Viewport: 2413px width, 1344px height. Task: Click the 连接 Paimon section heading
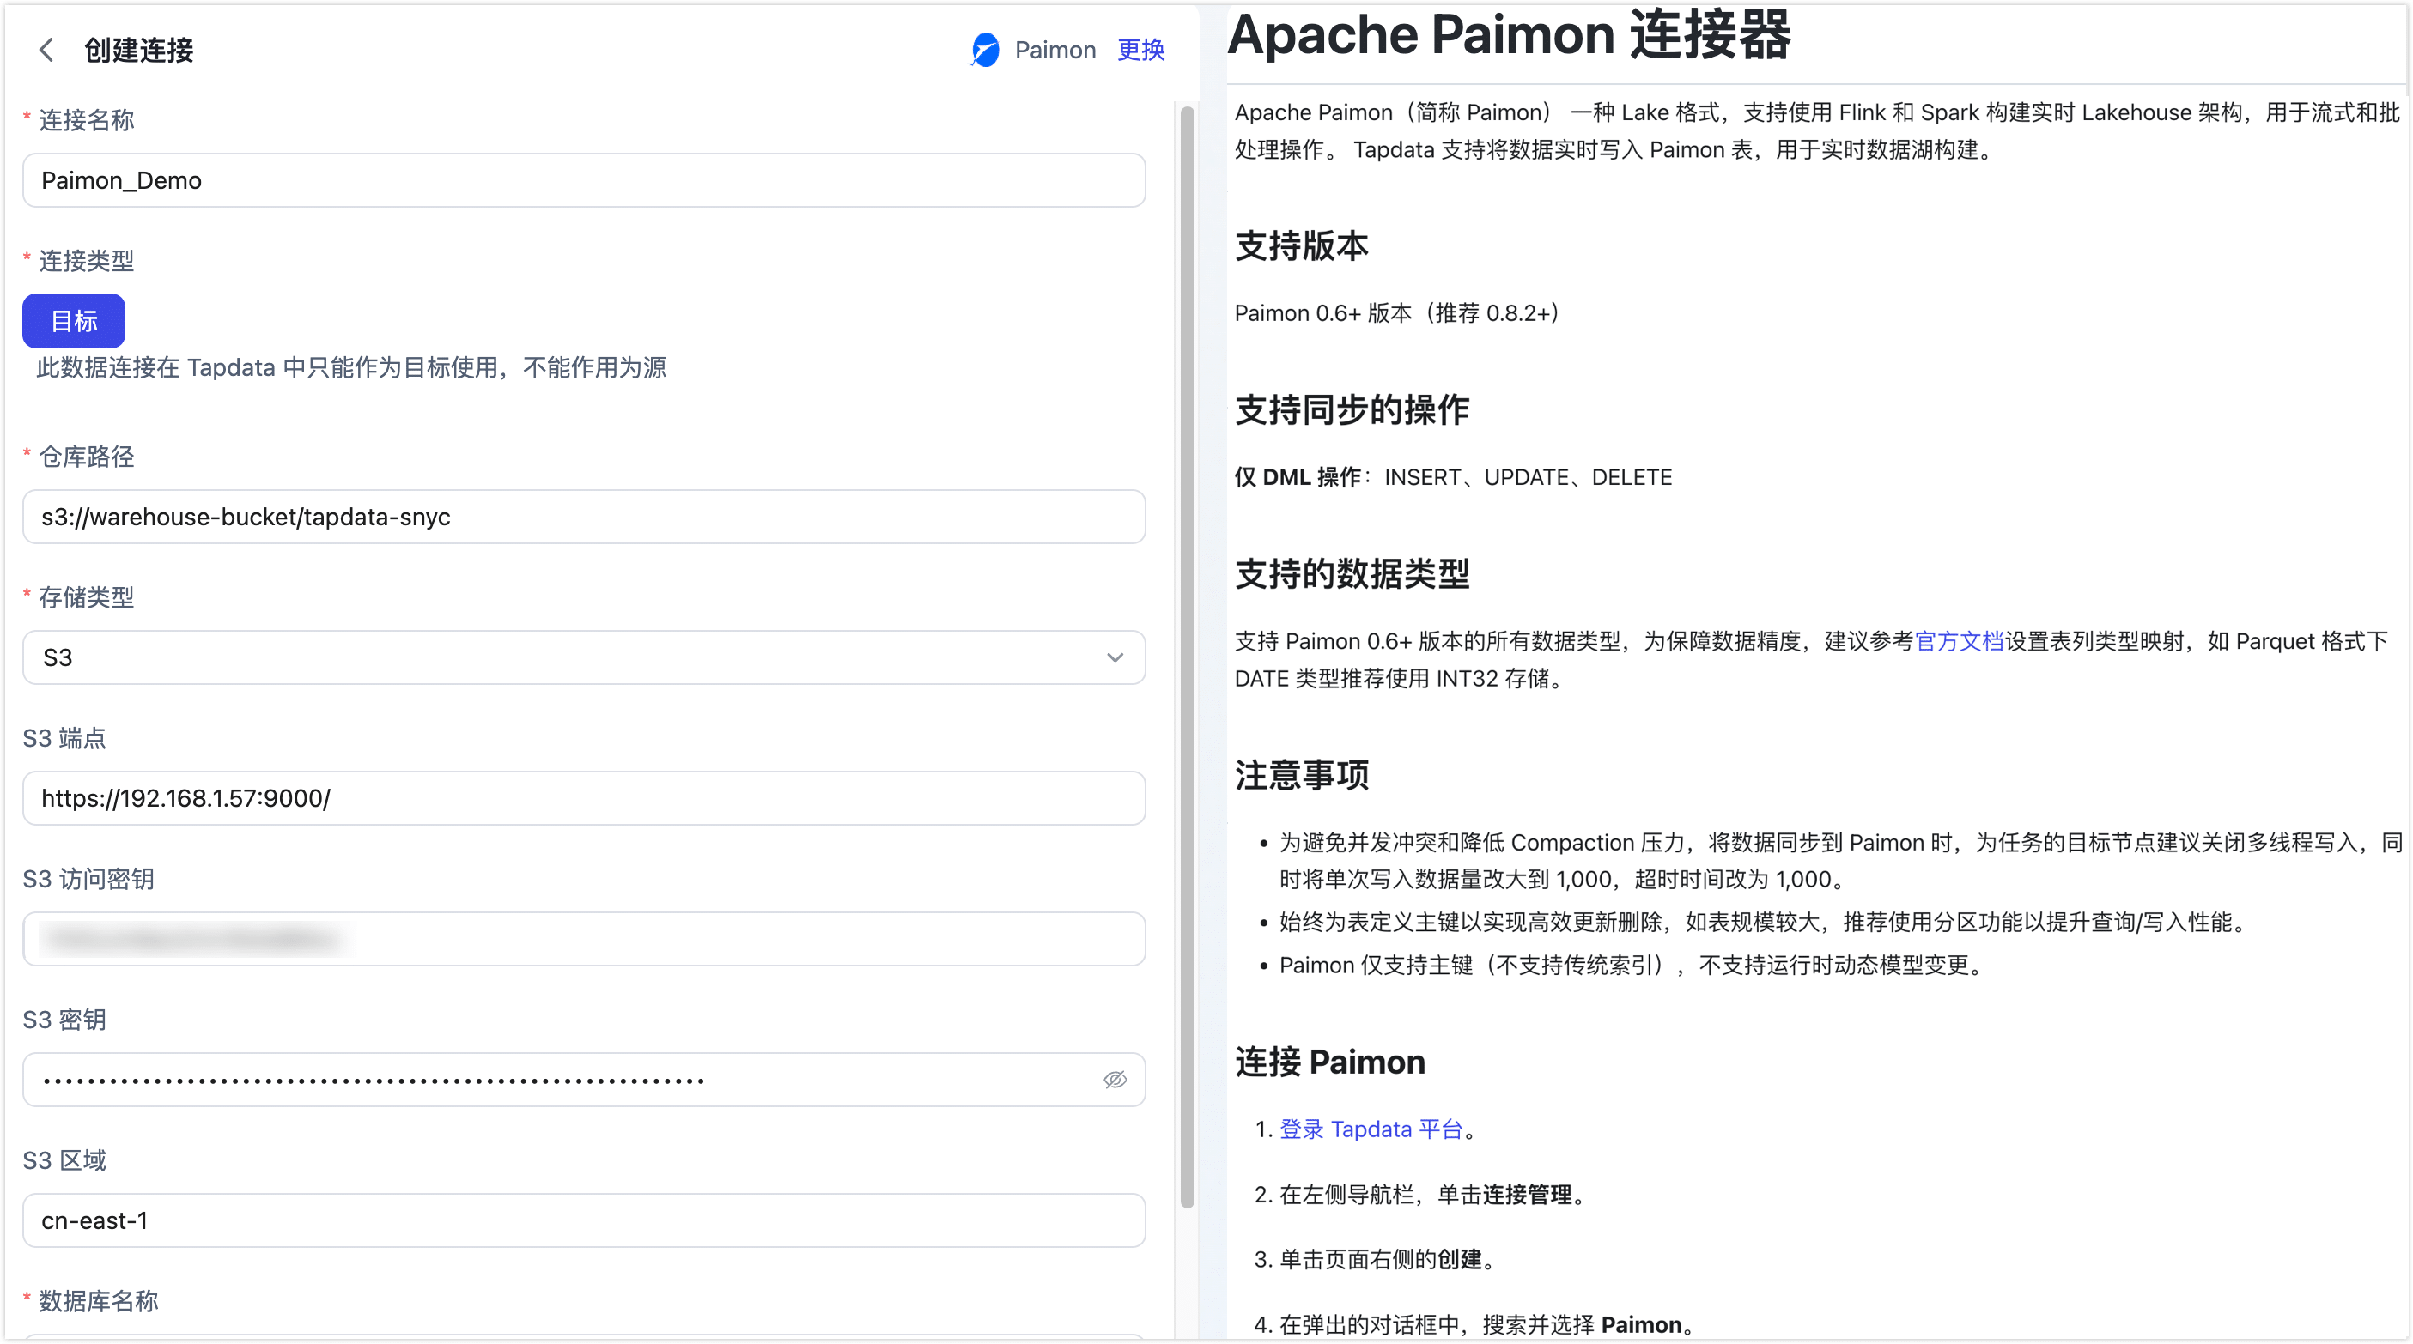point(1329,1062)
